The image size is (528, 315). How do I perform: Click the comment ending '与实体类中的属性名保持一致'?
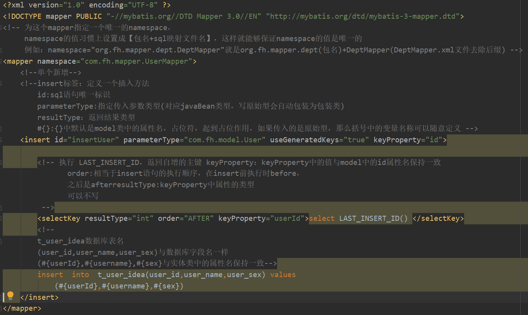[x=157, y=263]
